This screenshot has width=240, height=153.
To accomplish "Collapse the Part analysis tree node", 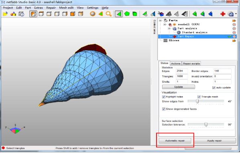I will tap(169, 28).
